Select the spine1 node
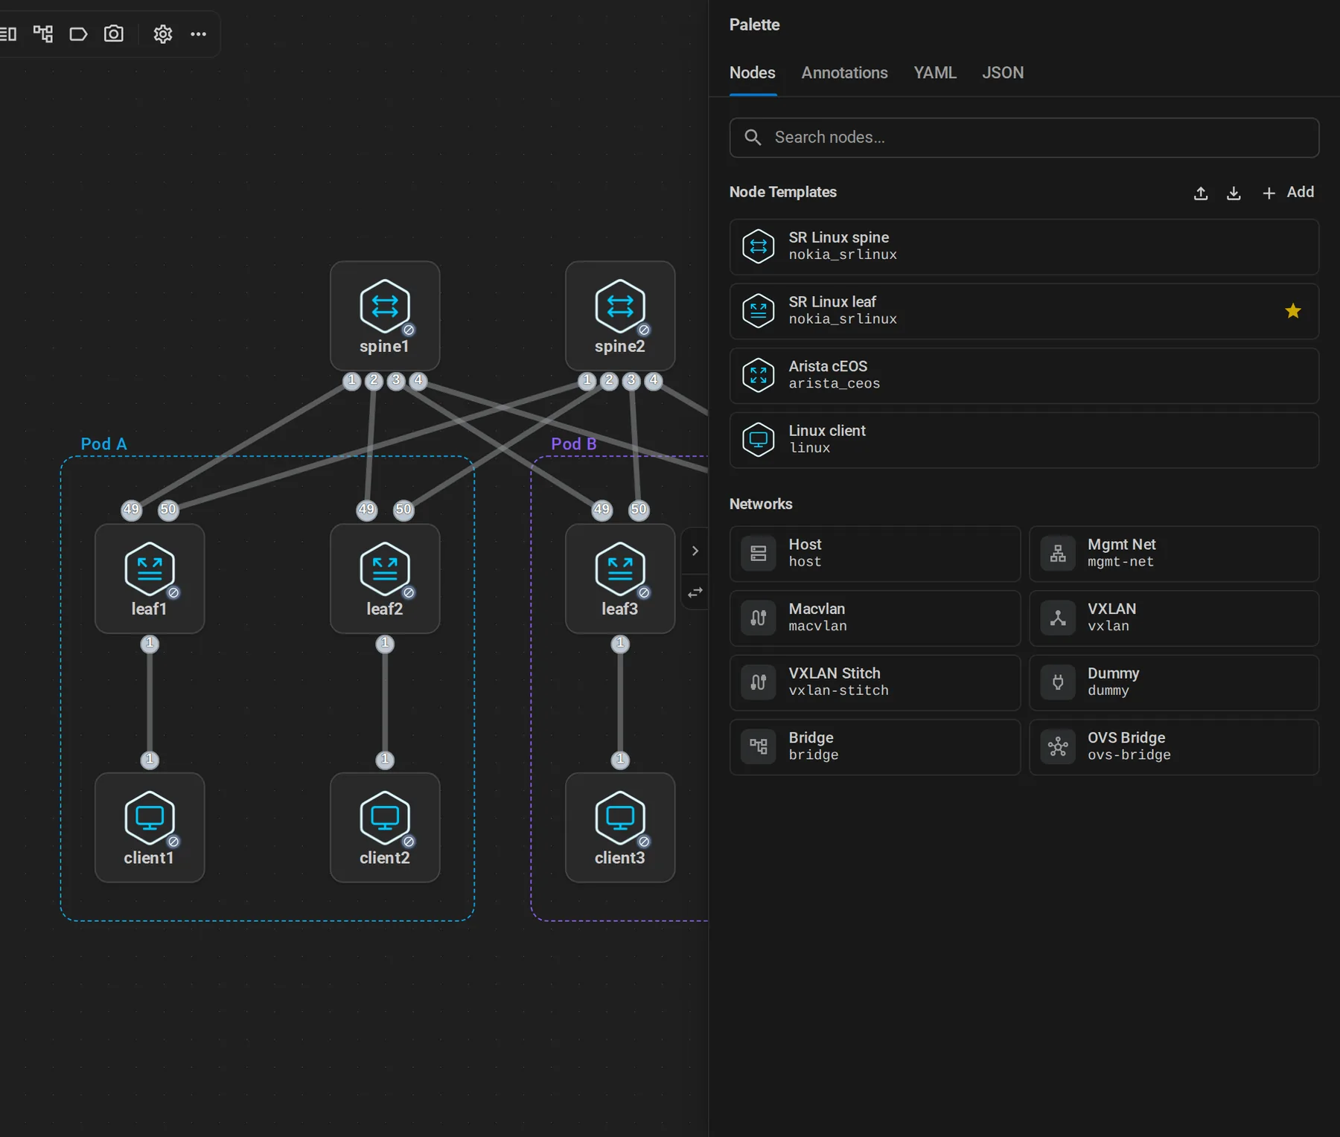This screenshot has width=1340, height=1137. (385, 316)
